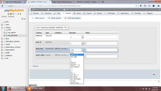Screen dimensions: 161x91
Task: Switch to the SQL tab
Action: [x=57, y=13]
